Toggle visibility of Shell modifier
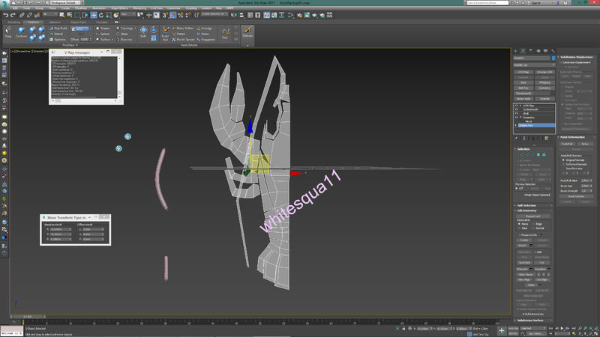 [516, 114]
